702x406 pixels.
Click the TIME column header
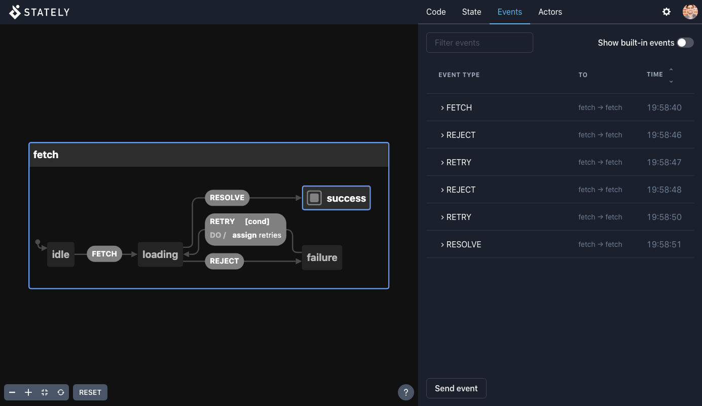click(655, 75)
